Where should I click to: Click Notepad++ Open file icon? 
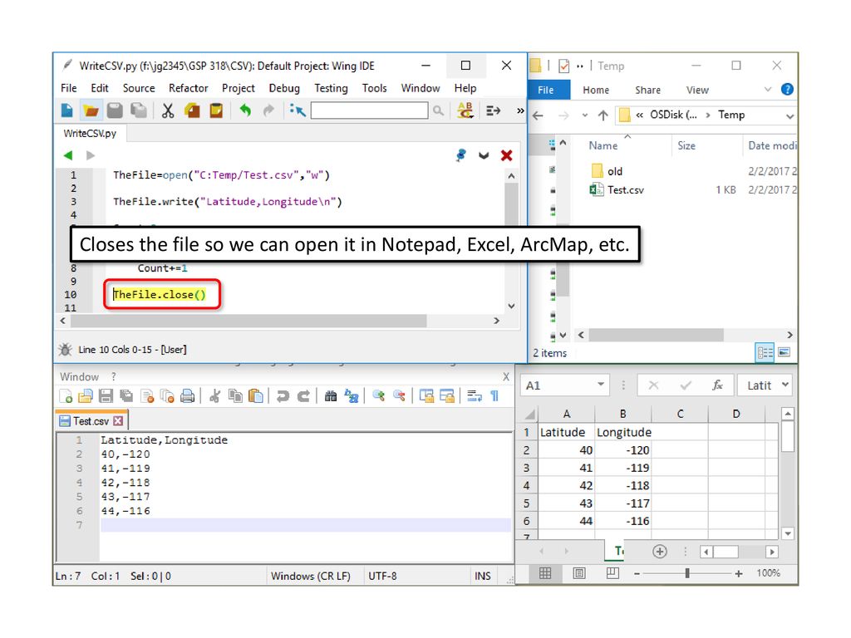86,396
